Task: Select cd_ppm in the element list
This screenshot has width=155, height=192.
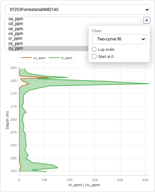Action: pyautogui.click(x=16, y=24)
